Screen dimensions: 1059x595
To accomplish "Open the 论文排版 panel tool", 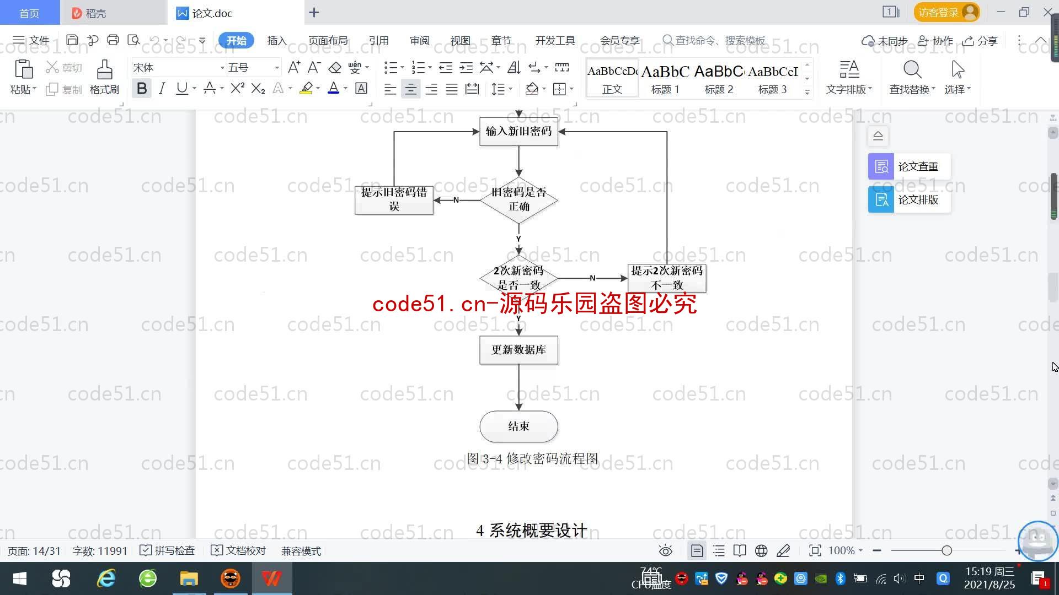I will point(910,199).
